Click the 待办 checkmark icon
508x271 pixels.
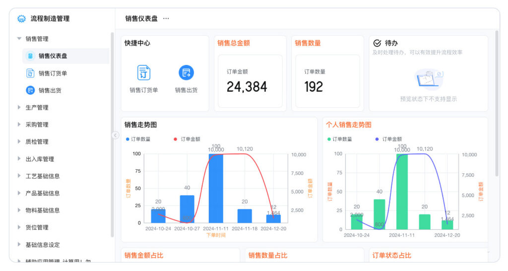(x=377, y=43)
